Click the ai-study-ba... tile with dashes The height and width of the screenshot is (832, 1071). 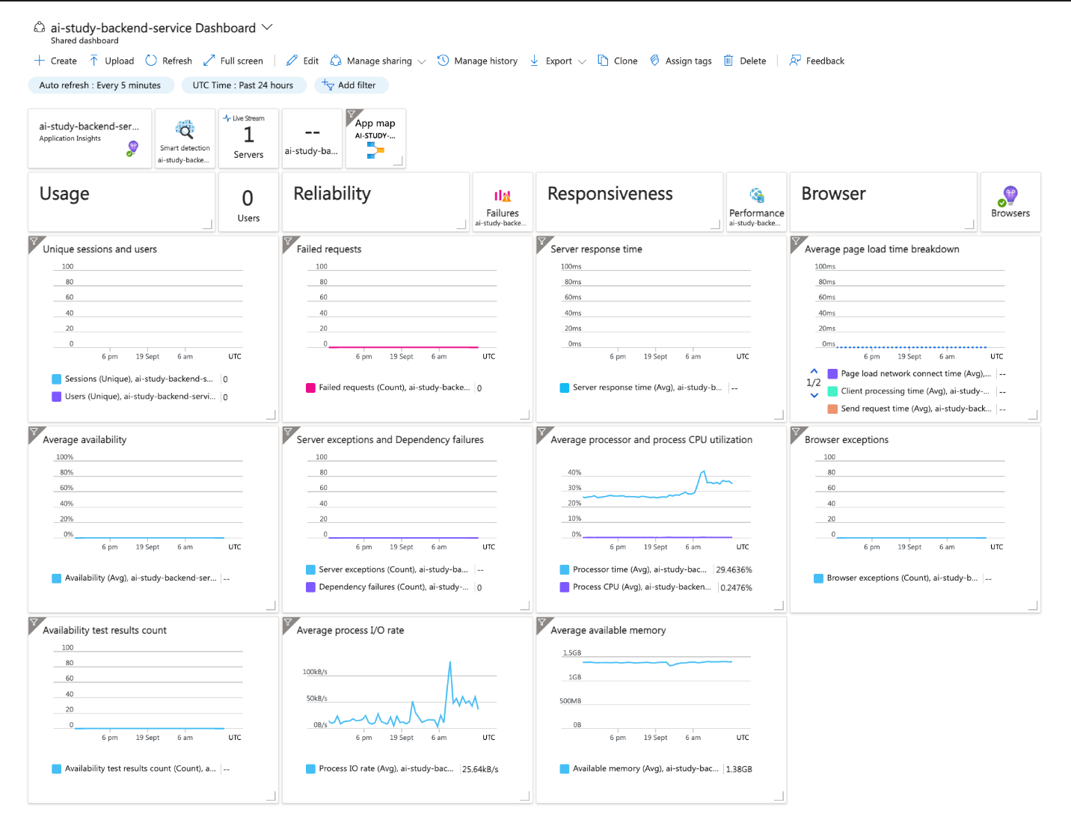(312, 138)
